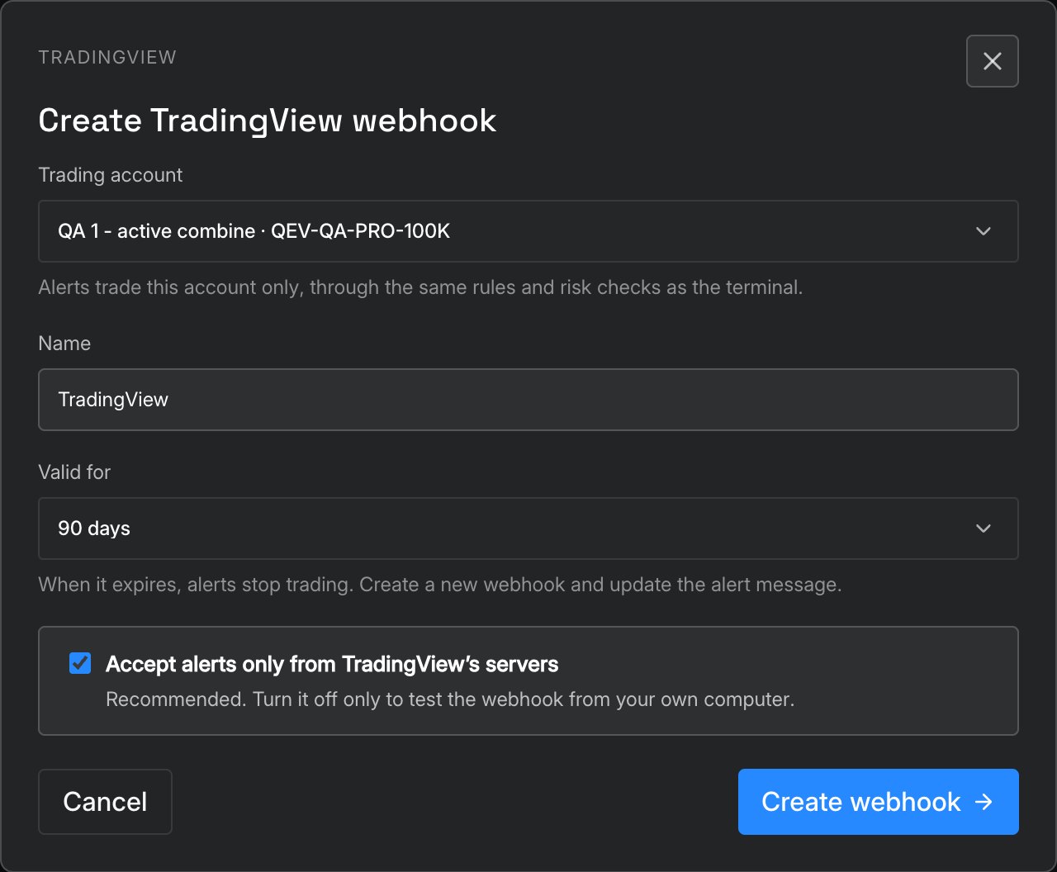The height and width of the screenshot is (872, 1057).
Task: Uncheck Accept alerts only from TradingView's servers
Action: click(x=80, y=663)
